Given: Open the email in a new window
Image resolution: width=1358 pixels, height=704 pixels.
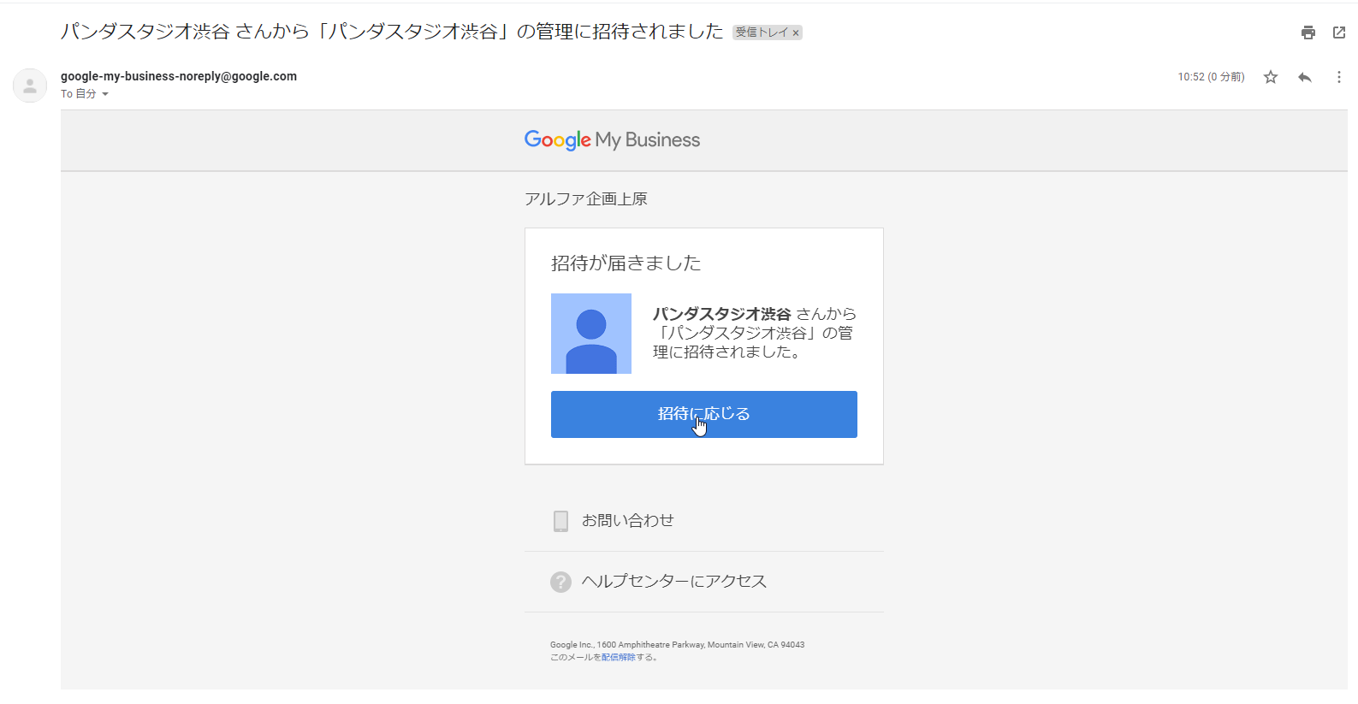Looking at the screenshot, I should 1339,33.
